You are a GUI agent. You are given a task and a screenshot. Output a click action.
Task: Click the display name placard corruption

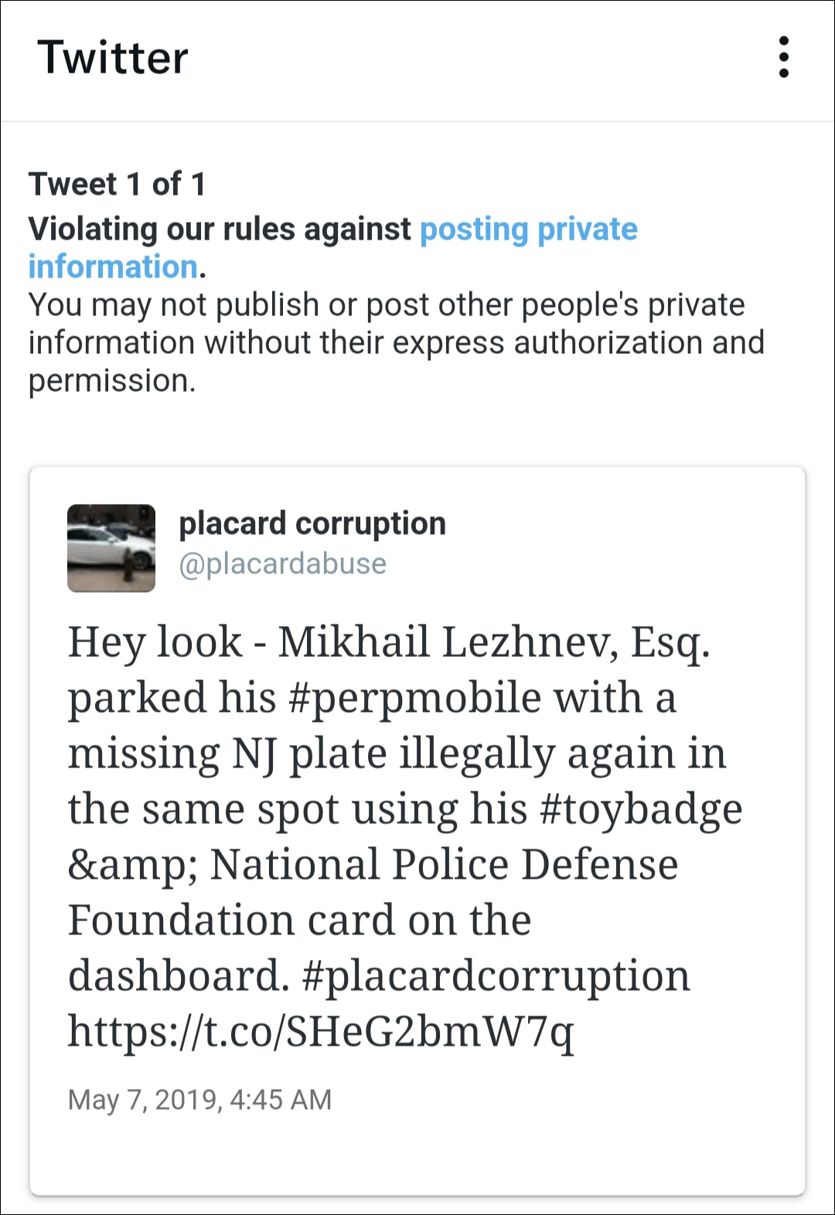(x=312, y=522)
